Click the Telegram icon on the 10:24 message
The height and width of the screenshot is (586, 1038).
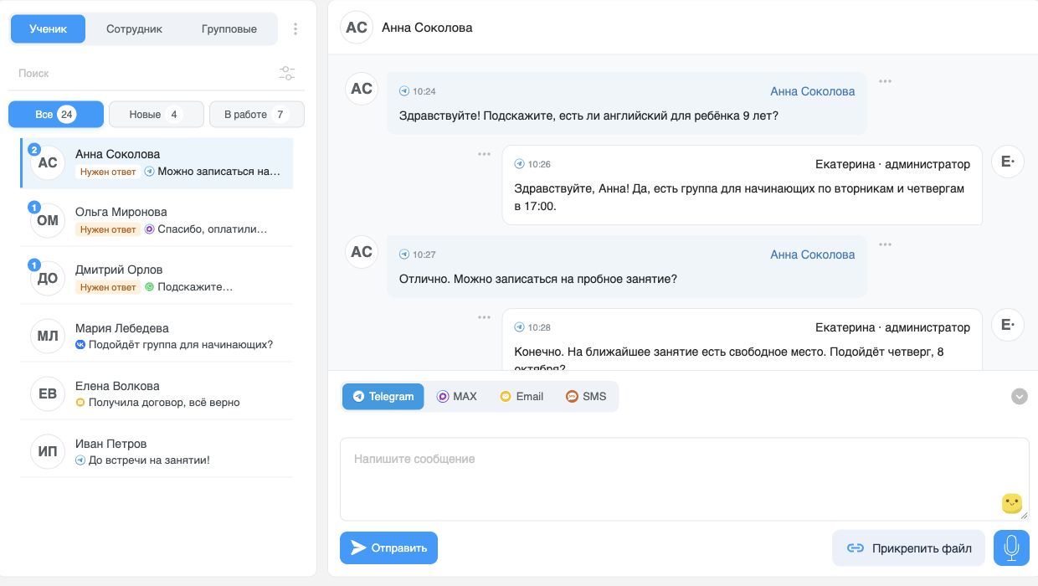404,91
